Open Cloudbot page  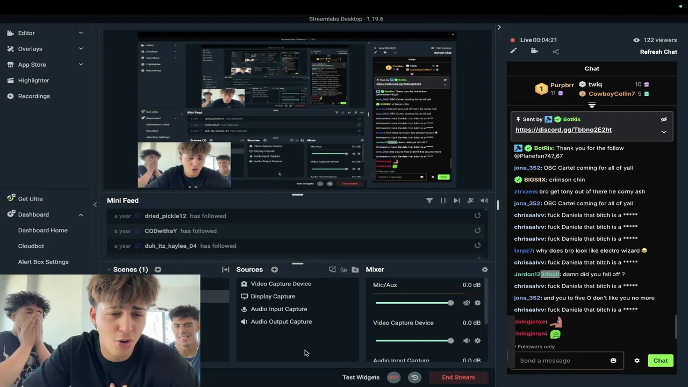[31, 246]
